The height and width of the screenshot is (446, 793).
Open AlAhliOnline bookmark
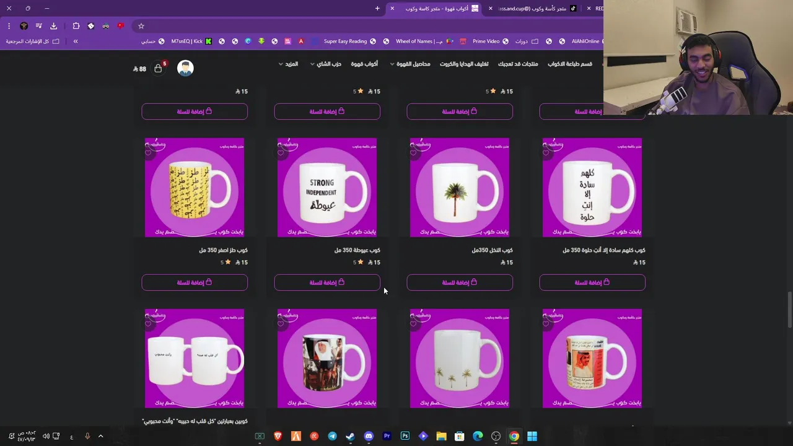click(589, 42)
